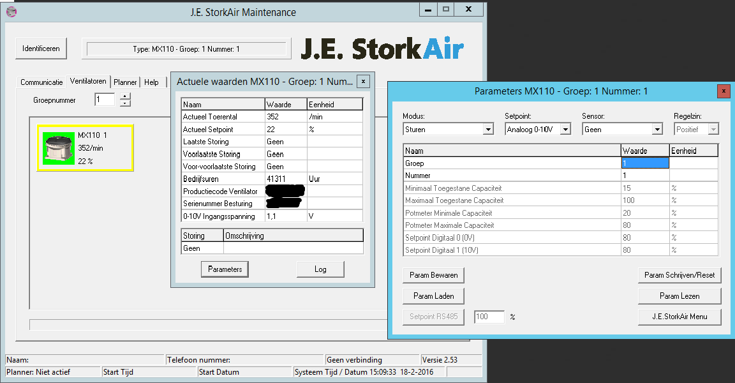Click the Serienummer Besturing row label
Viewport: 735px width, 383px height.
click(218, 204)
